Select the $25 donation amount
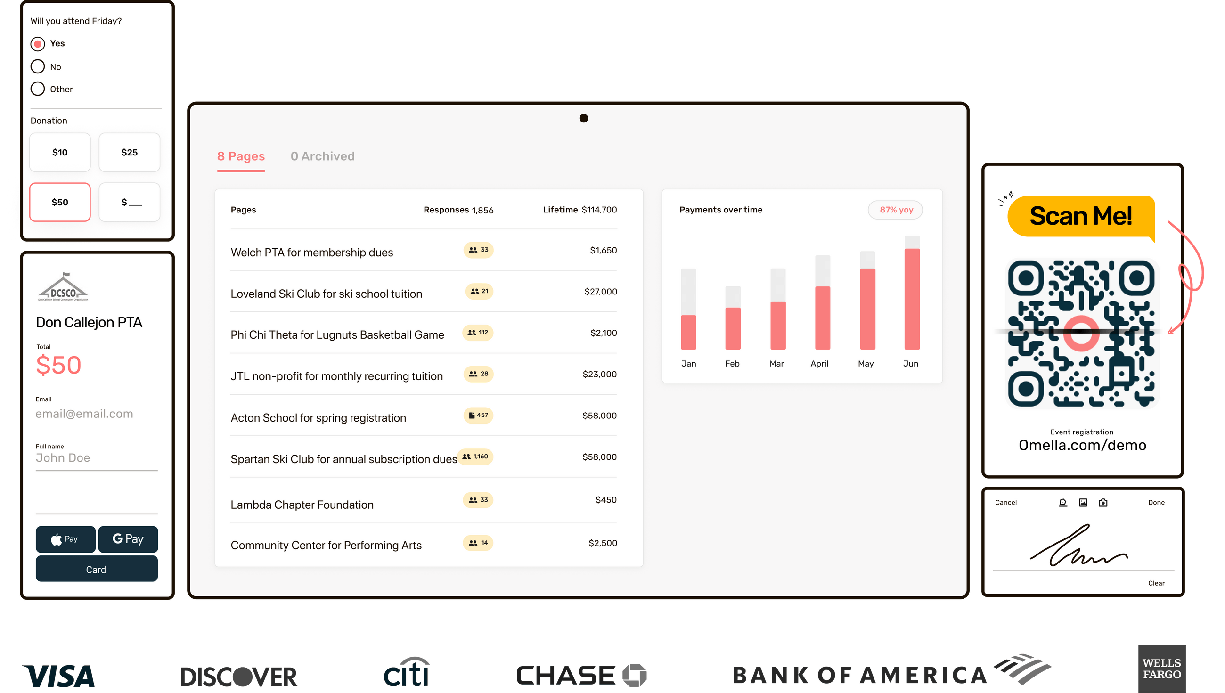 [x=129, y=152]
